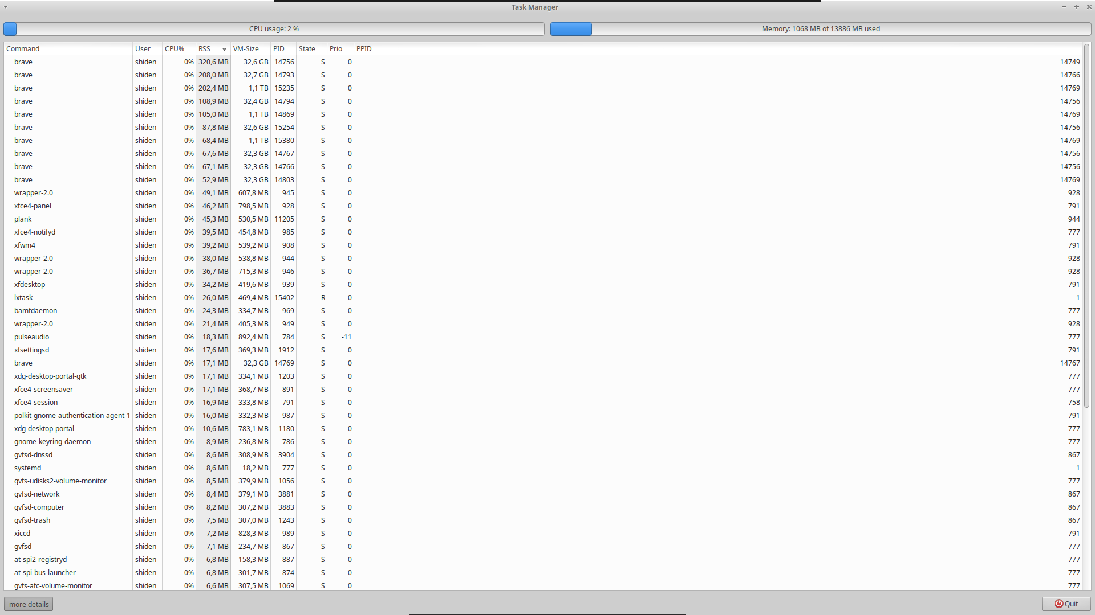Click the more details button

pyautogui.click(x=29, y=604)
